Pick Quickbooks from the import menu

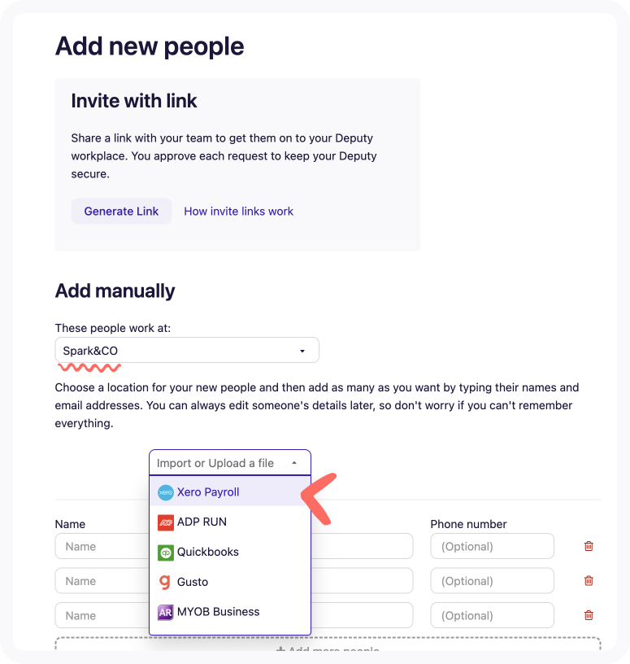208,552
